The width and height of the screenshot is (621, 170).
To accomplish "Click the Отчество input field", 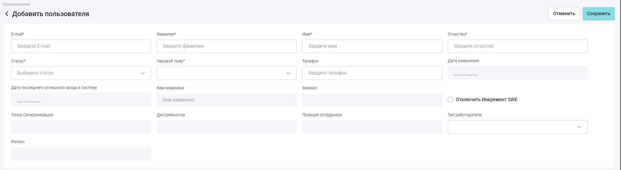I will [517, 46].
